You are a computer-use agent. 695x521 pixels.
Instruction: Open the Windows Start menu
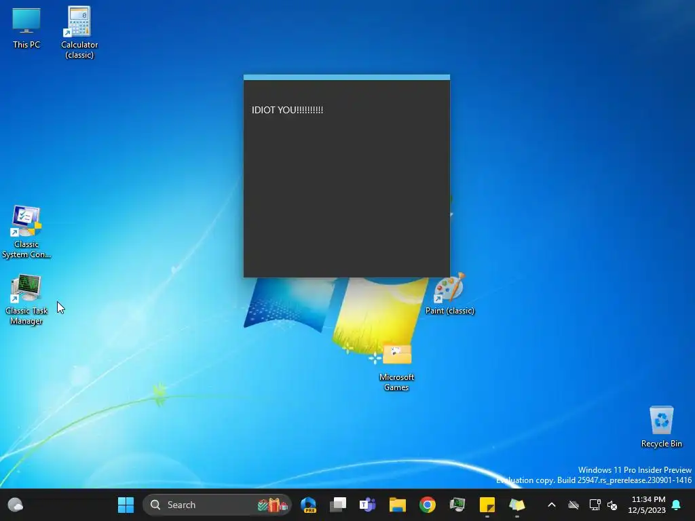pyautogui.click(x=126, y=505)
